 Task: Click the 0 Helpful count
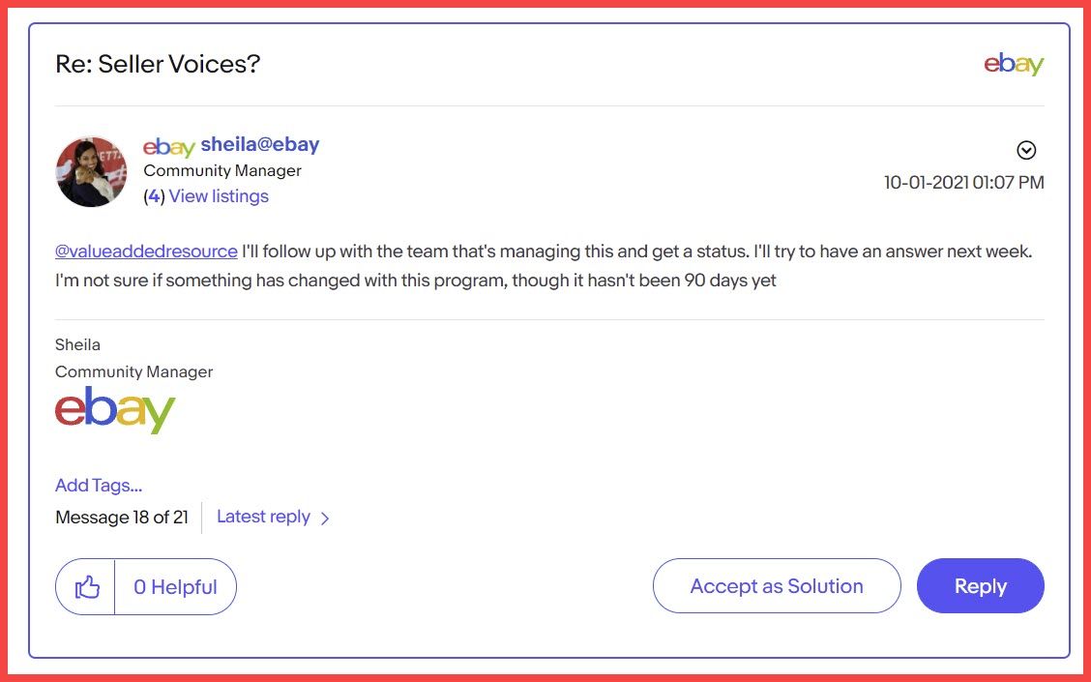[175, 586]
